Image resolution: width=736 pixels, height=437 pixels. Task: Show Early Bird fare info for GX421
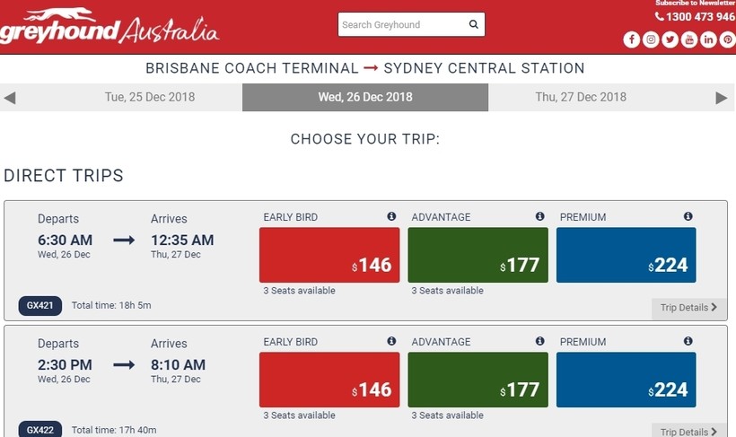click(391, 217)
